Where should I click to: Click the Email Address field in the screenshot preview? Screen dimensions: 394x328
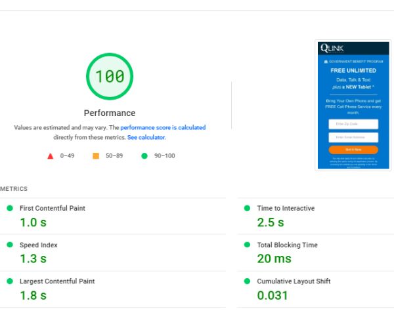tap(353, 137)
